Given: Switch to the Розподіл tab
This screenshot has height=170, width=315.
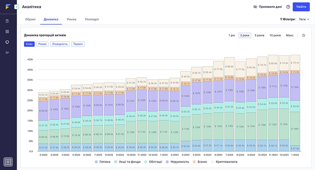Looking at the screenshot, I should [92, 19].
